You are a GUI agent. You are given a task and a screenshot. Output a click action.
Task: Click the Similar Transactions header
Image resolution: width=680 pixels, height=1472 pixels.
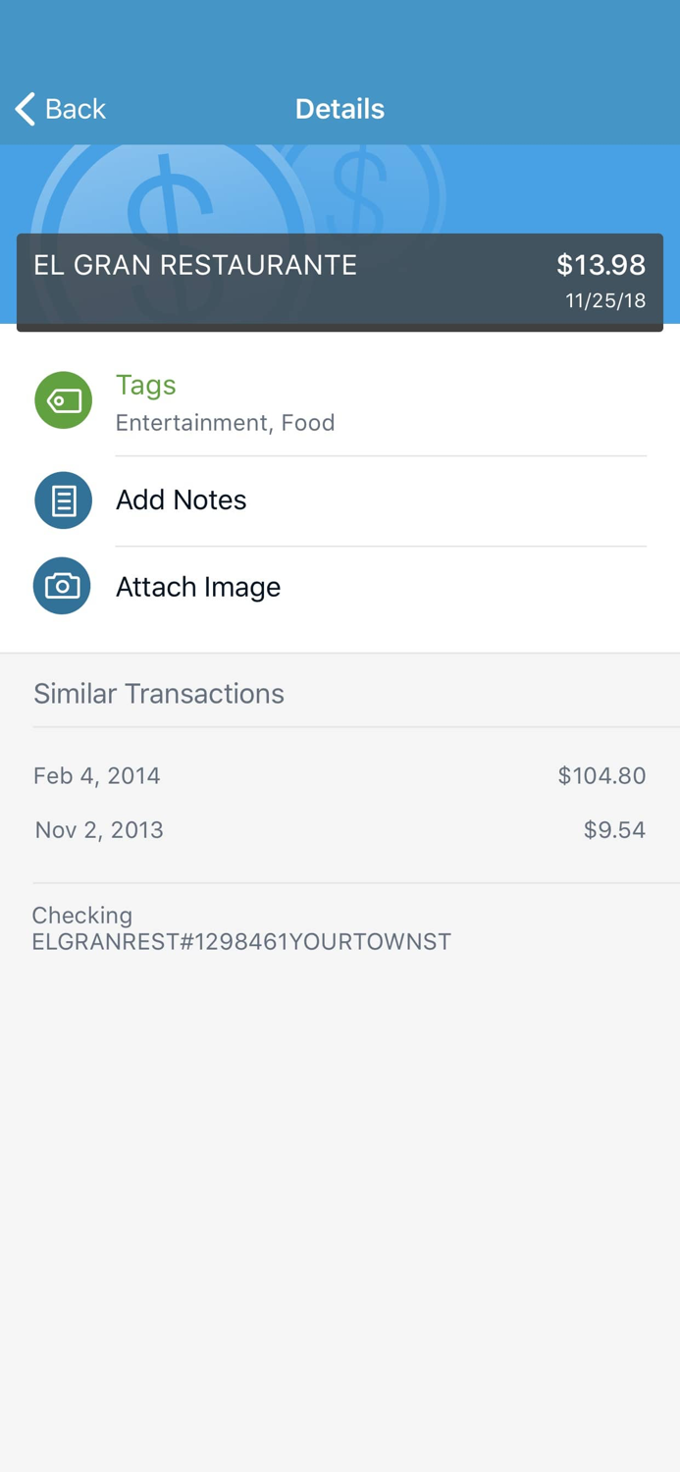pyautogui.click(x=159, y=694)
